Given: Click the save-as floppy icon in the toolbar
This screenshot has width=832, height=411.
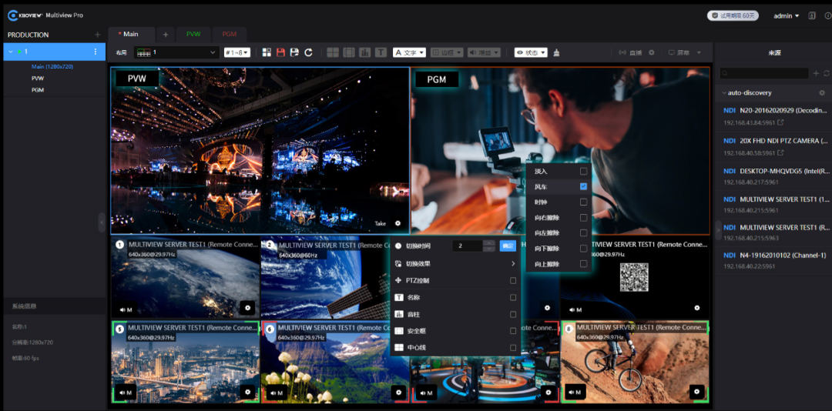Looking at the screenshot, I should point(294,52).
